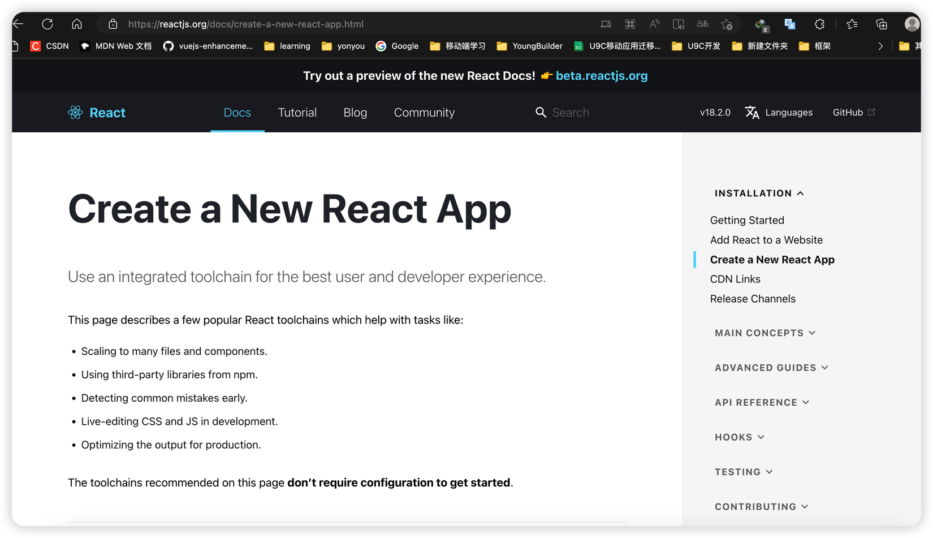Open Release Channels in the sidebar
This screenshot has width=933, height=538.
tap(753, 299)
